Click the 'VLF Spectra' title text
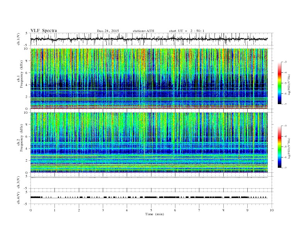Viewport: 306px width, 236px height. click(x=44, y=30)
